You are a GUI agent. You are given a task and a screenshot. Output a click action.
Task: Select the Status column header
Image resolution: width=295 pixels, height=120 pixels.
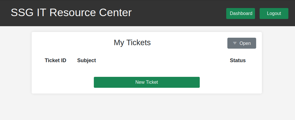pyautogui.click(x=238, y=60)
